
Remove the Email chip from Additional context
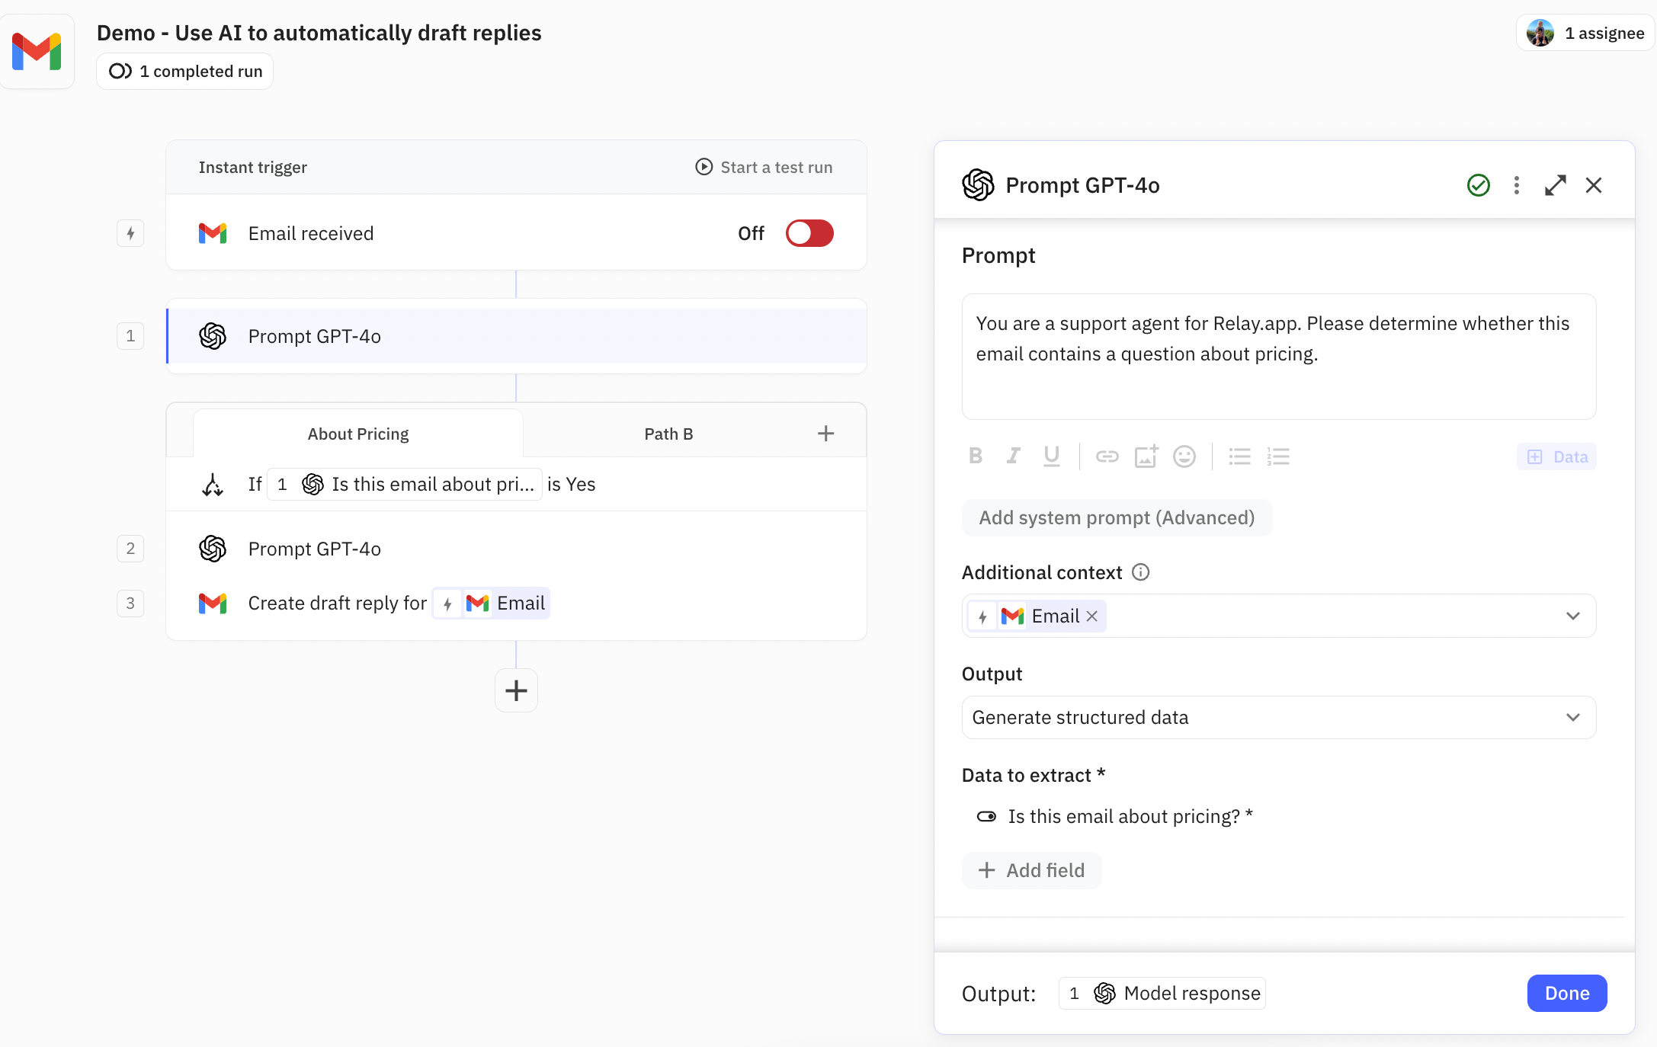click(1092, 616)
